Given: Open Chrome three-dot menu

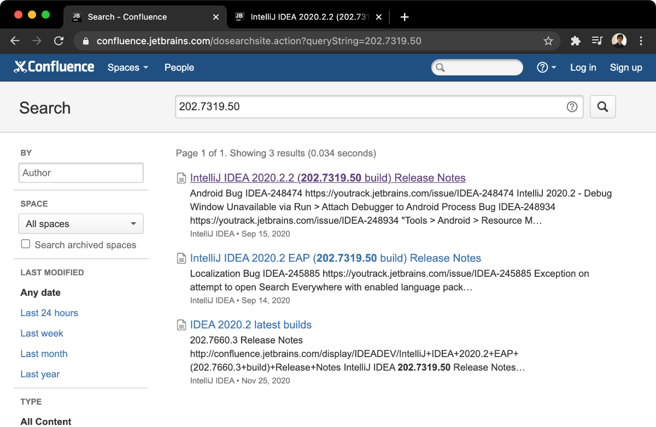Looking at the screenshot, I should [641, 41].
